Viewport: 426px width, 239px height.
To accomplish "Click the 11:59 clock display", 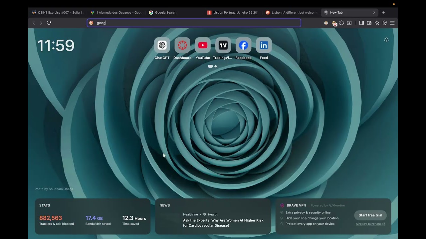I will coord(56,45).
